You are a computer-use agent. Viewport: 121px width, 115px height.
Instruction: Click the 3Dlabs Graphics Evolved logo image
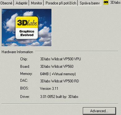(27, 28)
